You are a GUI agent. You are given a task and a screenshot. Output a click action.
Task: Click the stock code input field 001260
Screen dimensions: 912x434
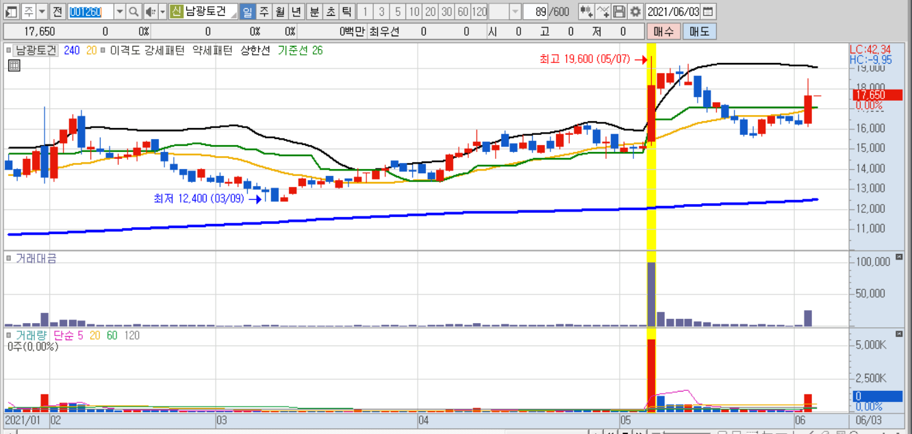pyautogui.click(x=90, y=12)
